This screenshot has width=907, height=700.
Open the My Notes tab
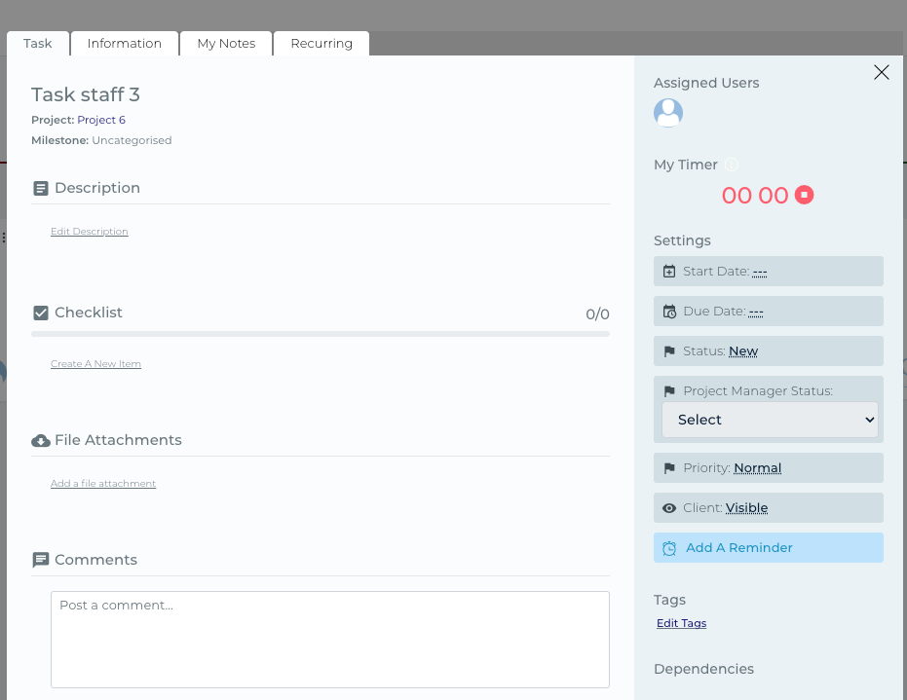pos(226,44)
